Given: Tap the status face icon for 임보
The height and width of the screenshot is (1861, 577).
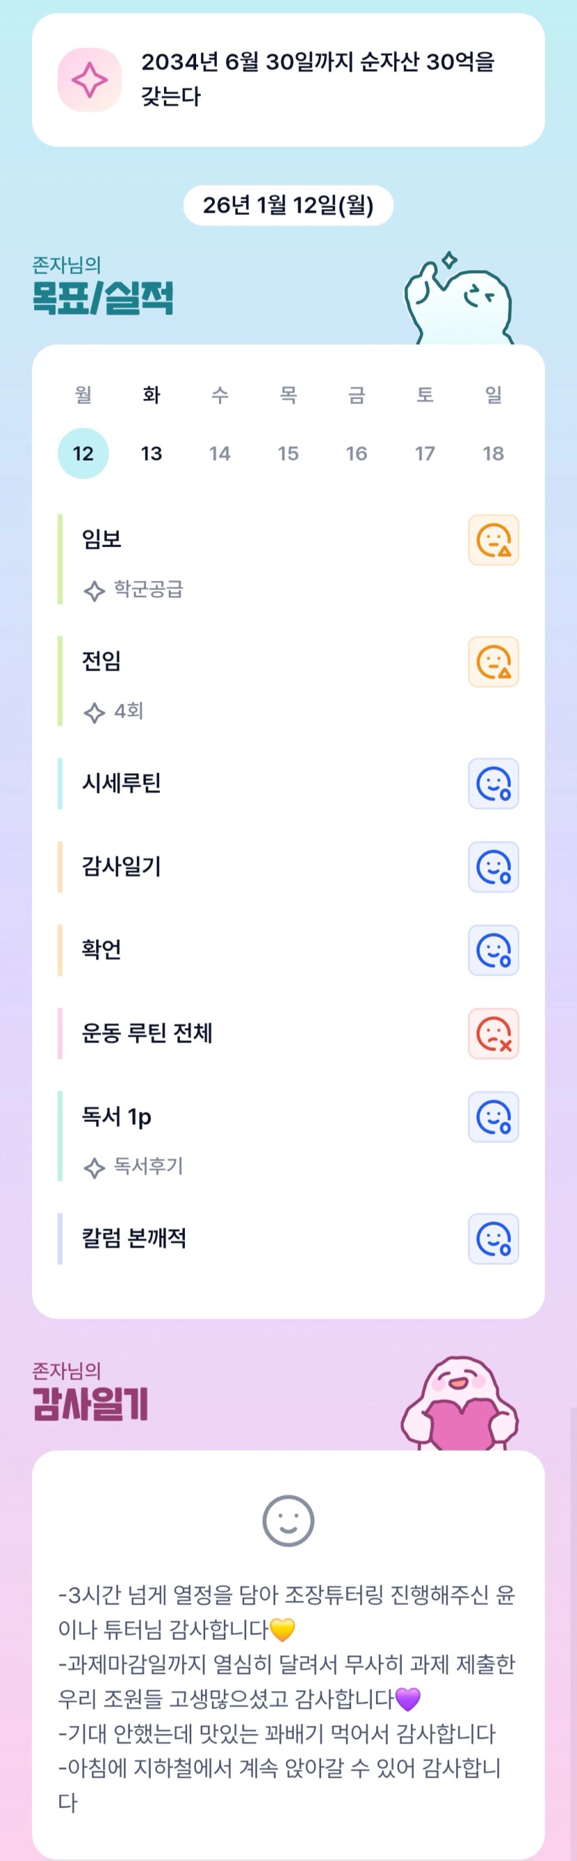Looking at the screenshot, I should (493, 539).
